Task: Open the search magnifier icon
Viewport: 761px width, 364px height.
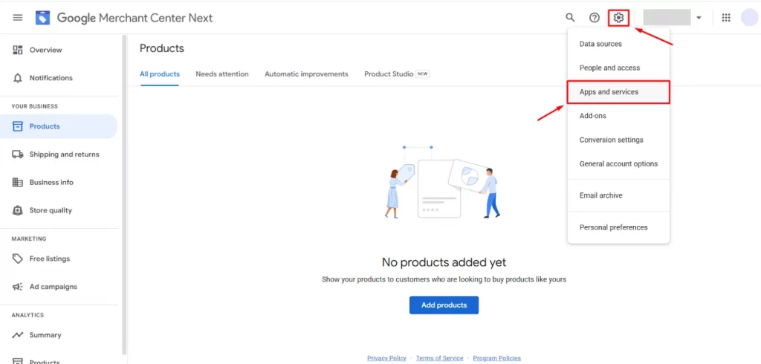Action: tap(570, 18)
